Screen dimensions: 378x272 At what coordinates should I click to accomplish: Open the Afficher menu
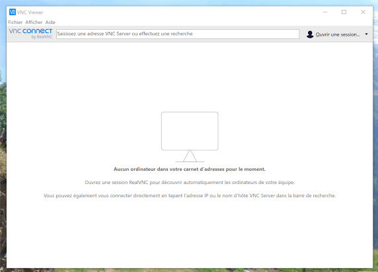click(x=34, y=23)
